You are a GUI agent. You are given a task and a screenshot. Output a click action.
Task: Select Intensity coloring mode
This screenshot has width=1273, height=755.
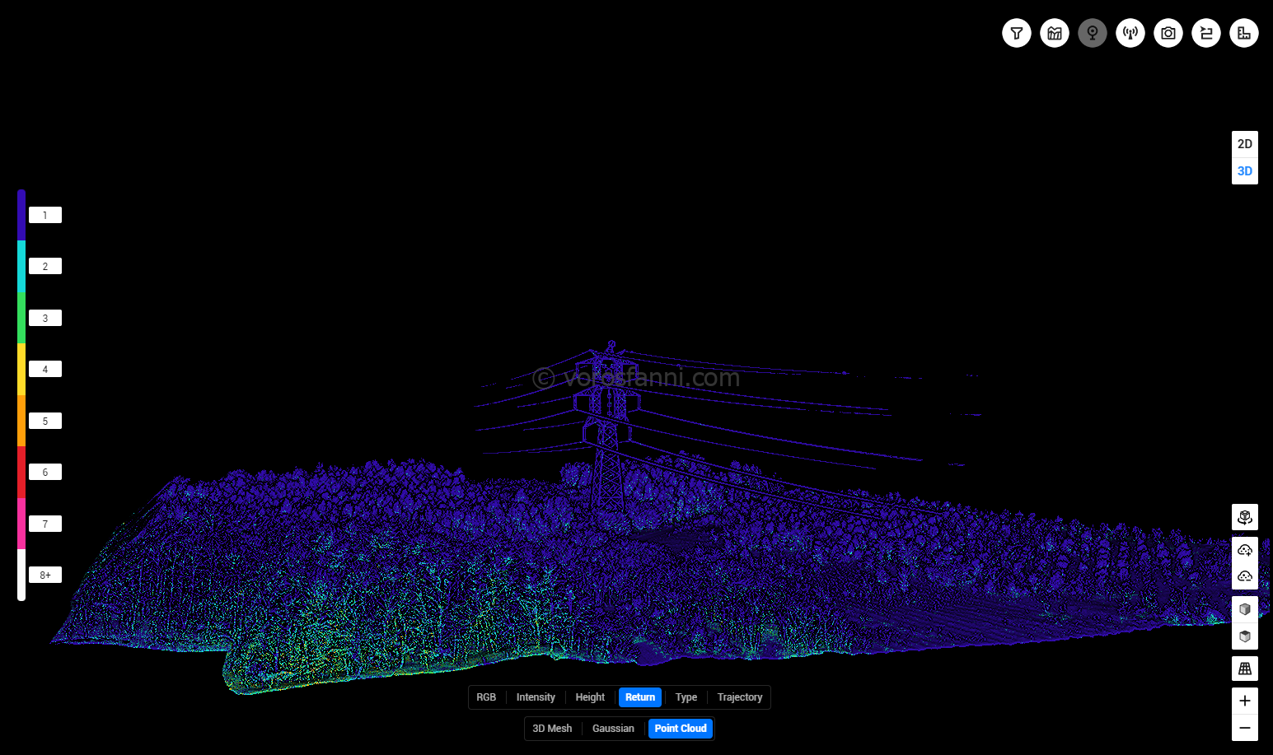click(536, 697)
